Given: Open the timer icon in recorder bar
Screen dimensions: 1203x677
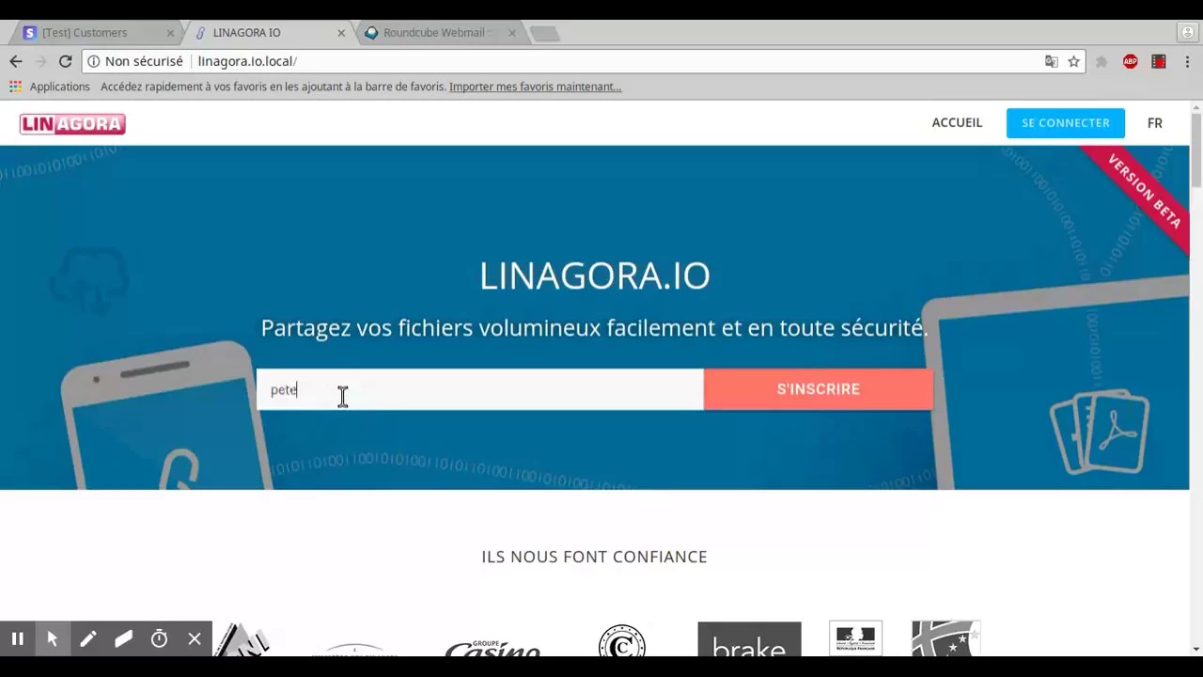Looking at the screenshot, I should pos(159,639).
